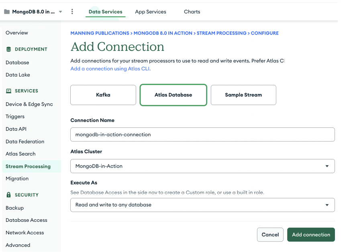Click Manning Publications breadcrumb link

(x=100, y=33)
